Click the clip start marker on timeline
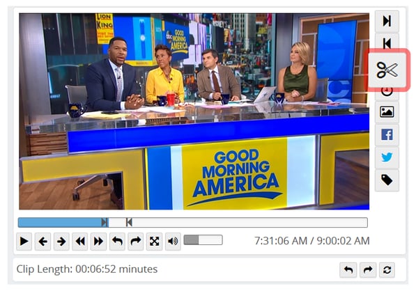This screenshot has width=416, height=291. point(129,222)
